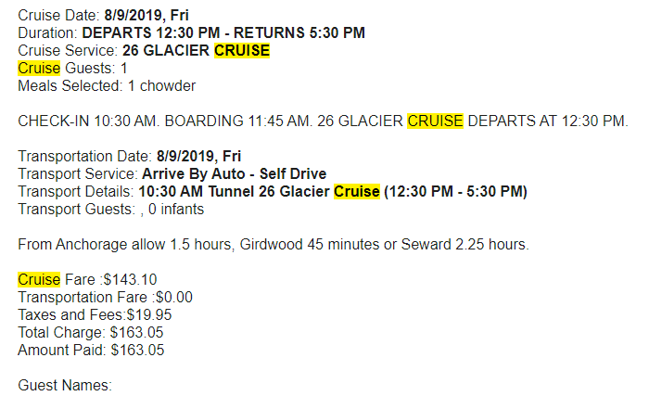Click highlighted CRUISE in the check-in sentence

click(x=435, y=121)
